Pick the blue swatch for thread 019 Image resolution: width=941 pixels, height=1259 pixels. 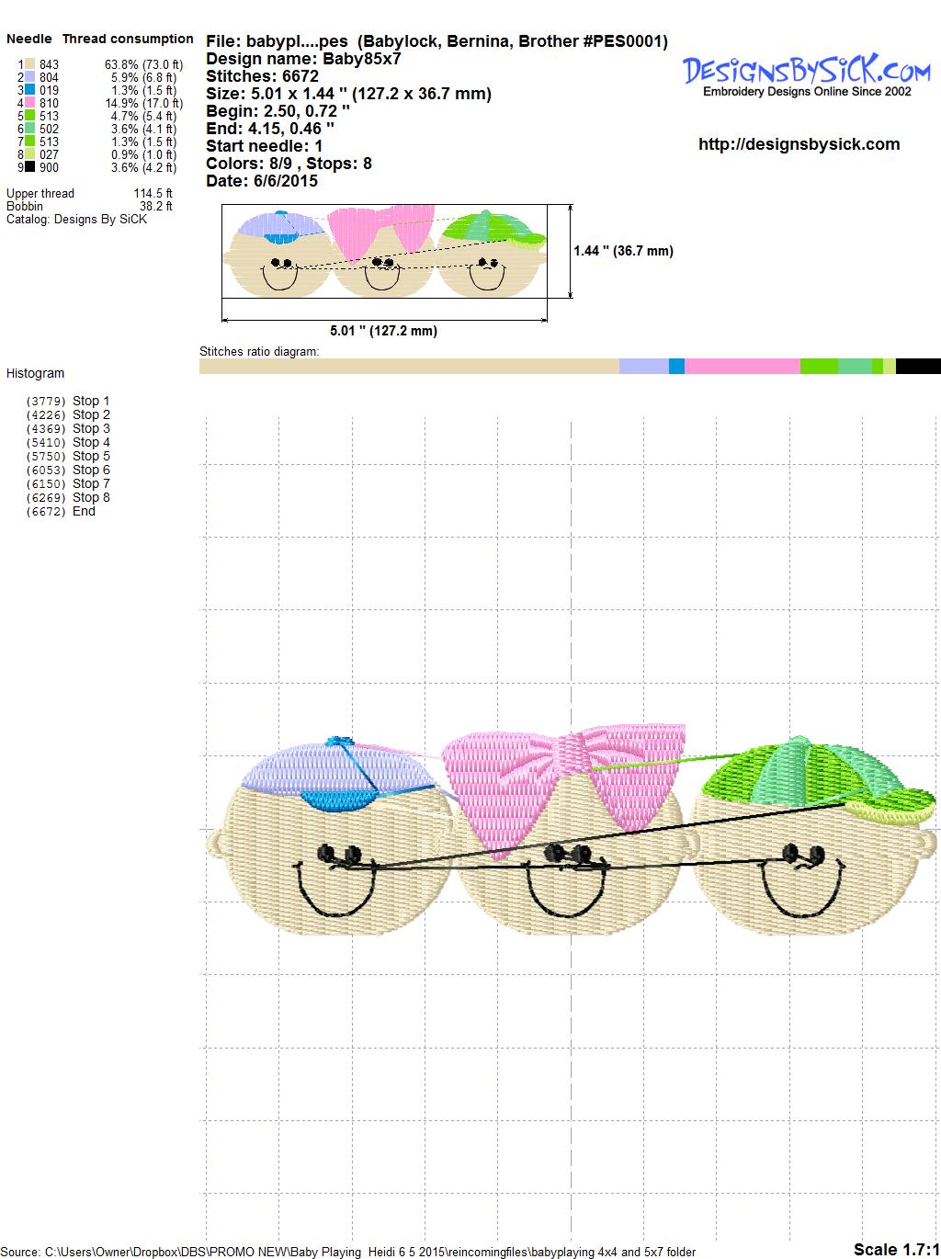[x=30, y=90]
